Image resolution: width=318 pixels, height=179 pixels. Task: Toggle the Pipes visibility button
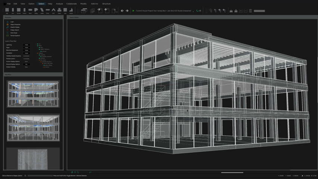[26, 47]
